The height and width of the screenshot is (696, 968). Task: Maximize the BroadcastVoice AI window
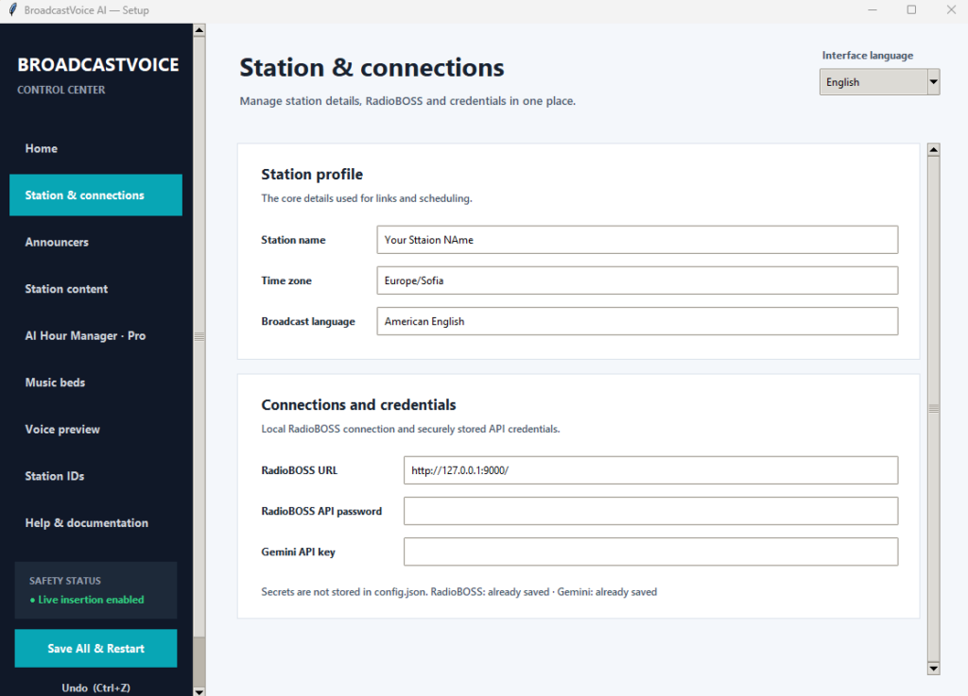click(911, 9)
